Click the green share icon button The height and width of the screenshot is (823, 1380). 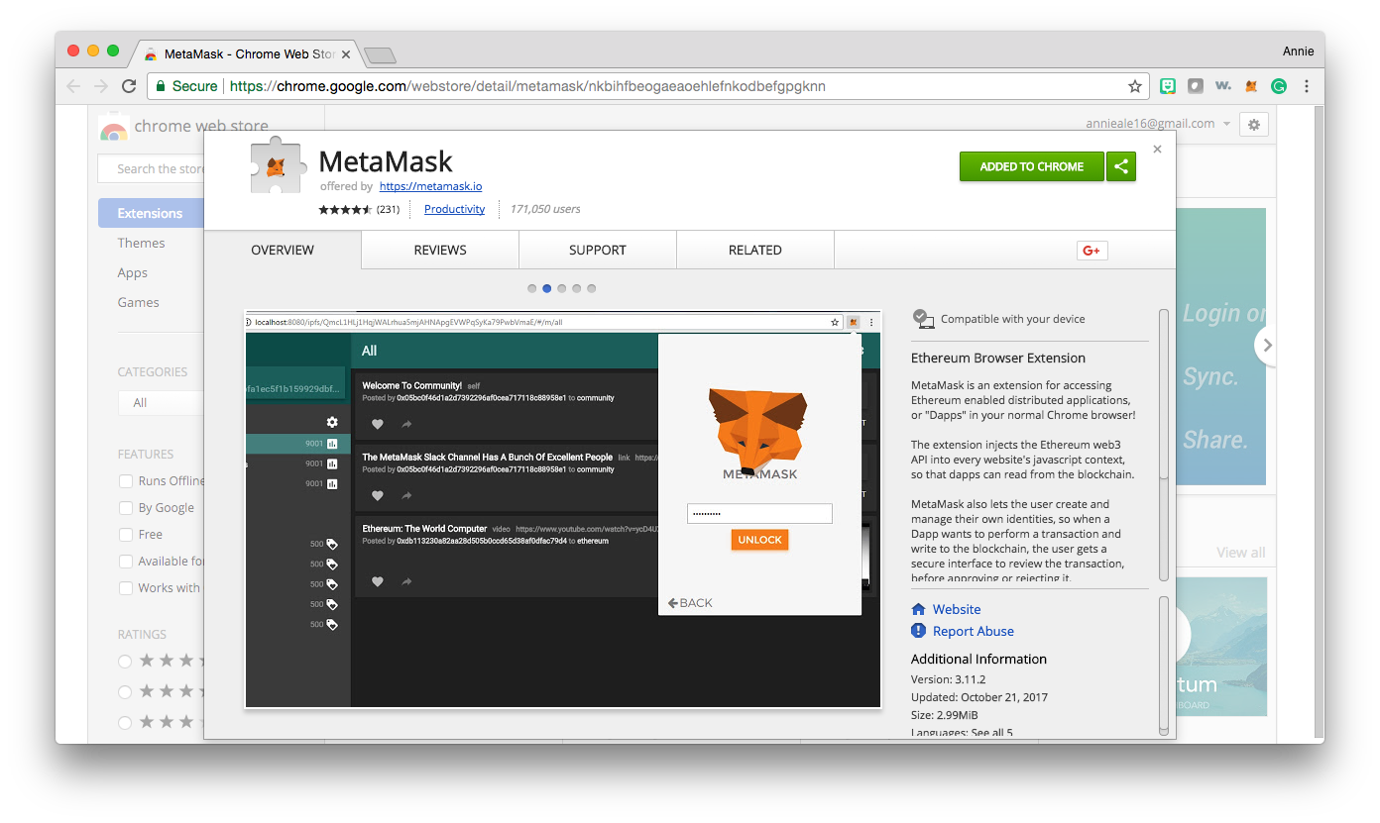point(1121,166)
